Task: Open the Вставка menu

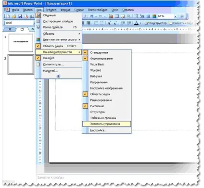Action: point(51,10)
